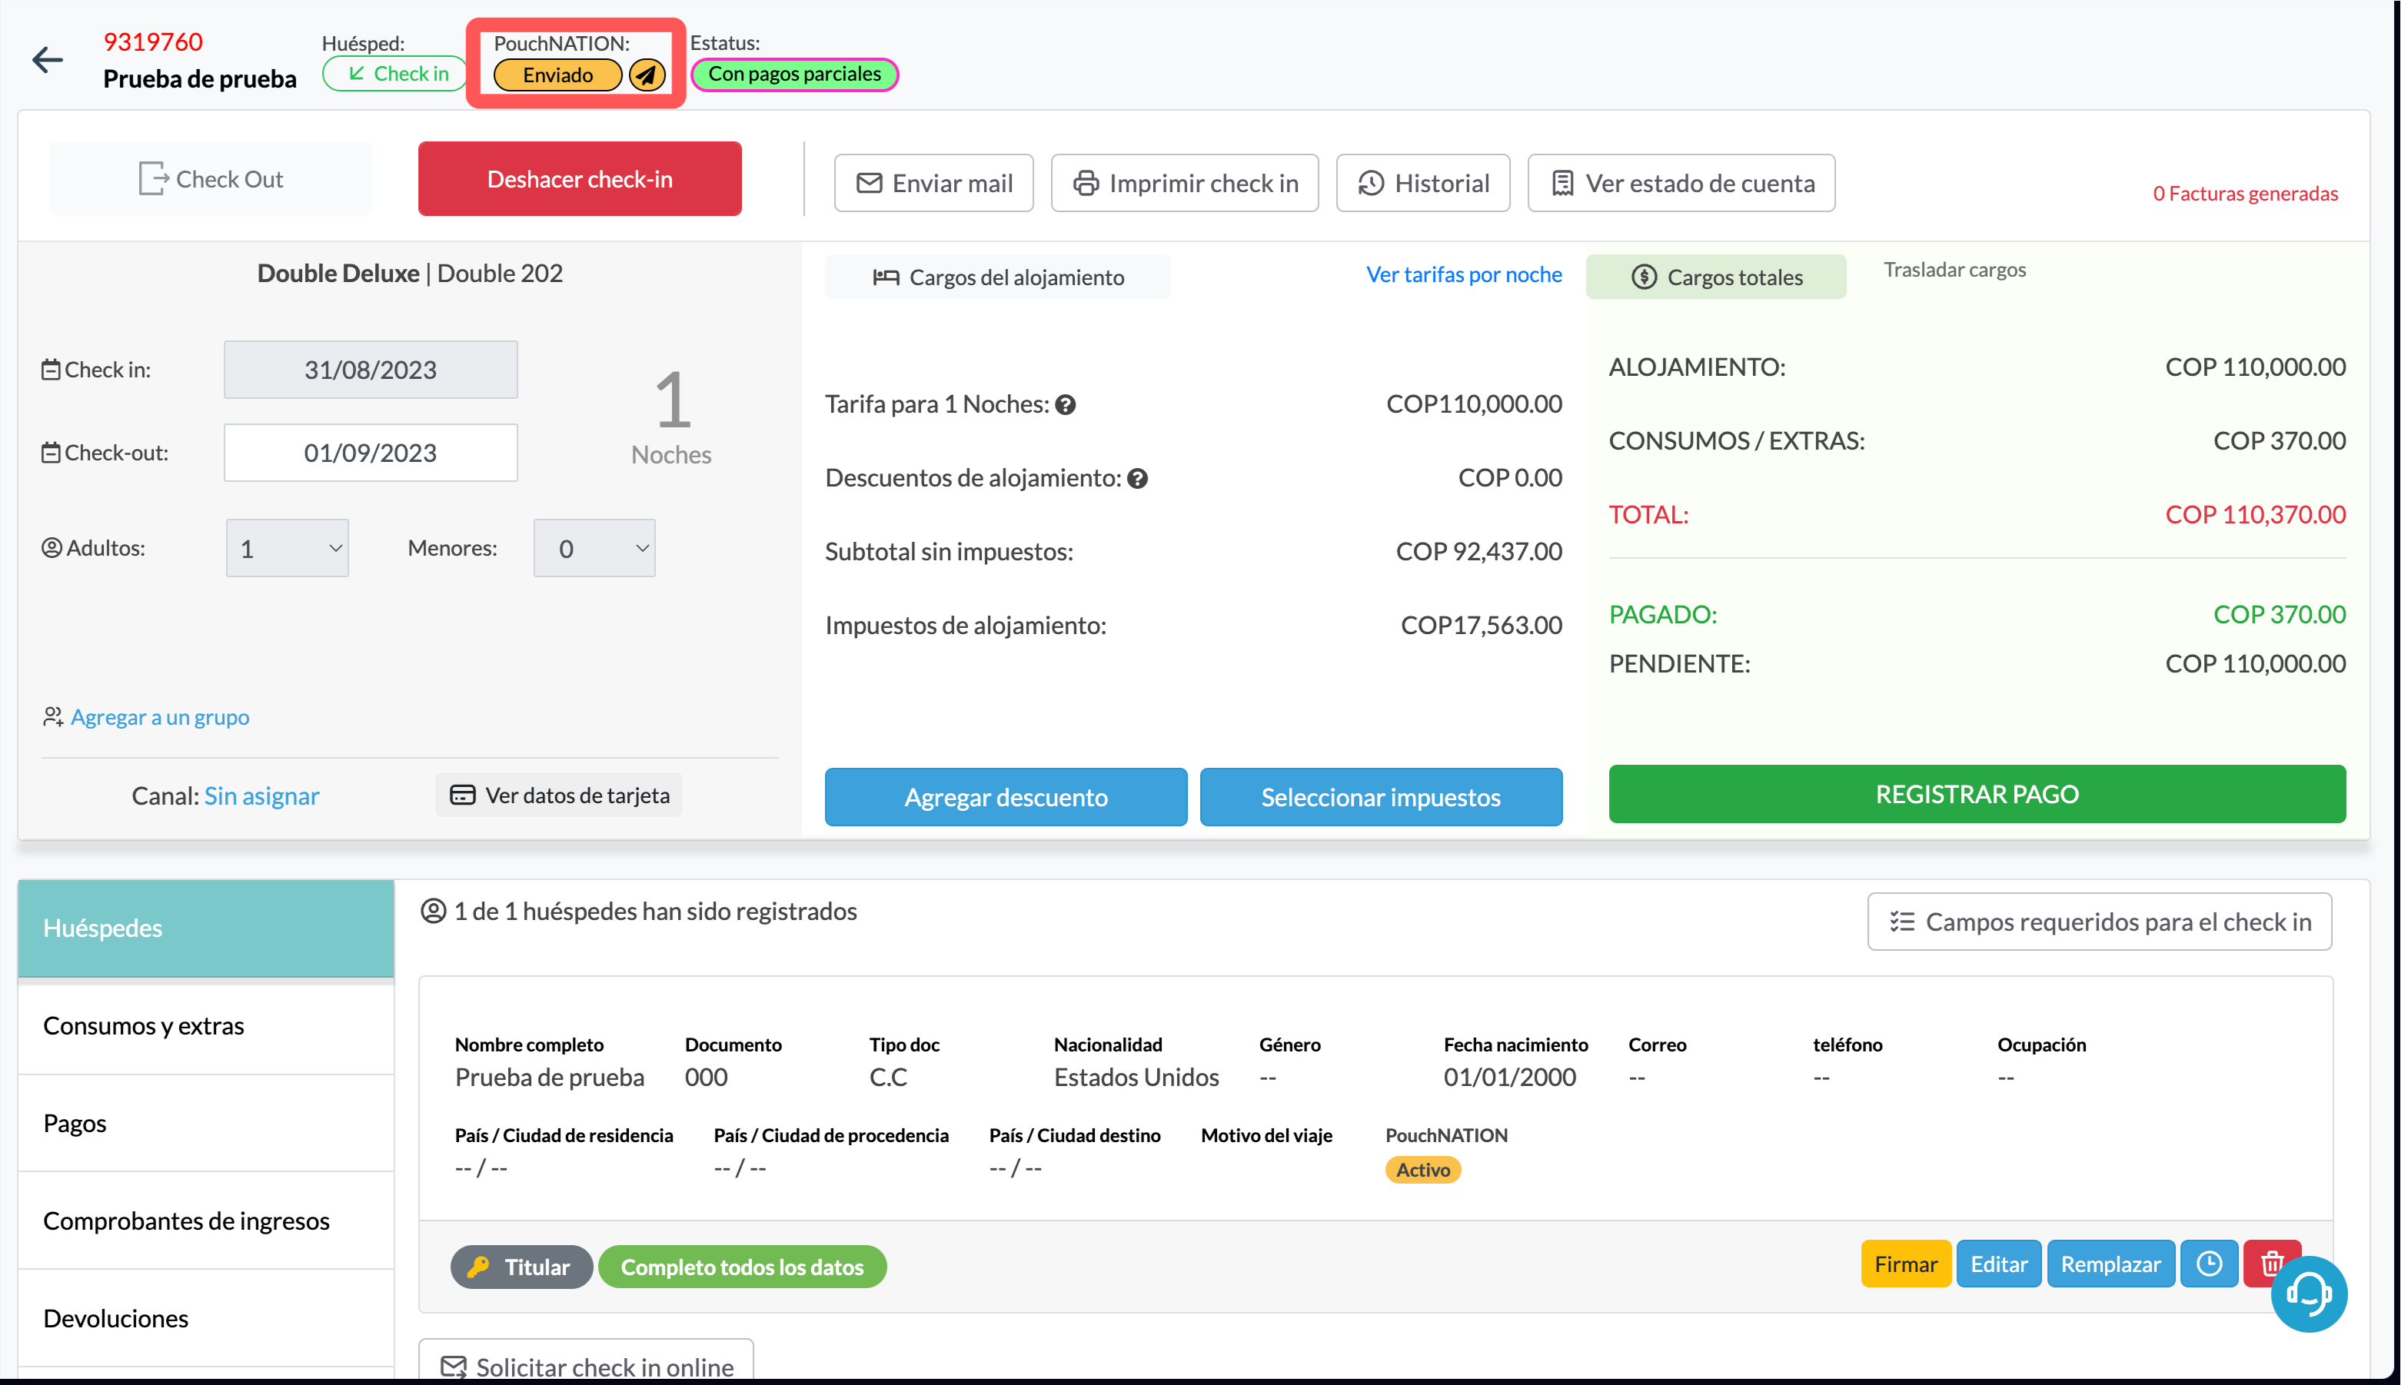Select the Cargos del alojamiento tab
This screenshot has width=2401, height=1385.
pos(998,277)
